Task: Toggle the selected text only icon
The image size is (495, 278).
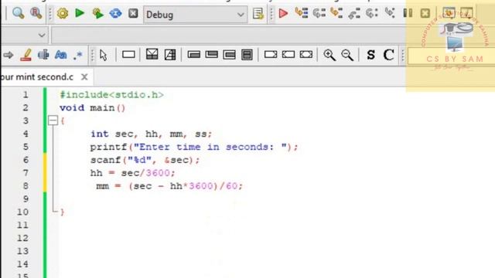Action: (43, 55)
